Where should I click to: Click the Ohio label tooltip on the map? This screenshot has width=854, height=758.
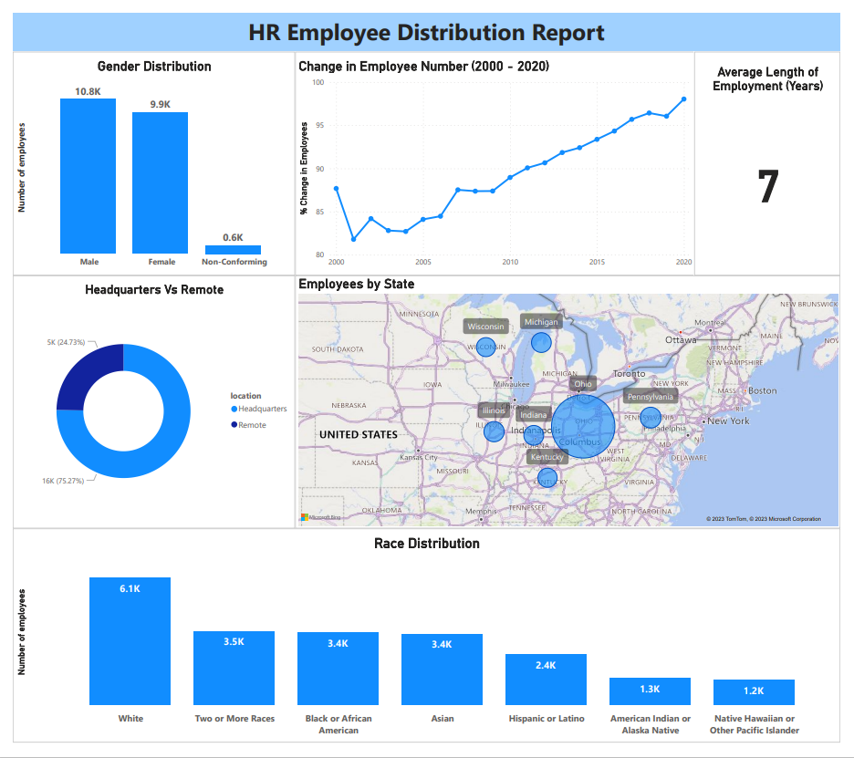point(582,384)
